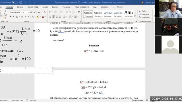Justify the paragraph text
The width and height of the screenshot is (182, 102).
[x=60, y=17]
